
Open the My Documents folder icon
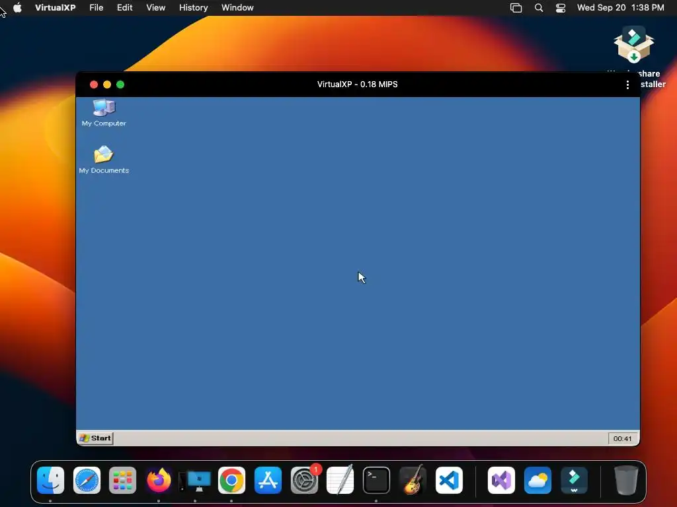104,160
